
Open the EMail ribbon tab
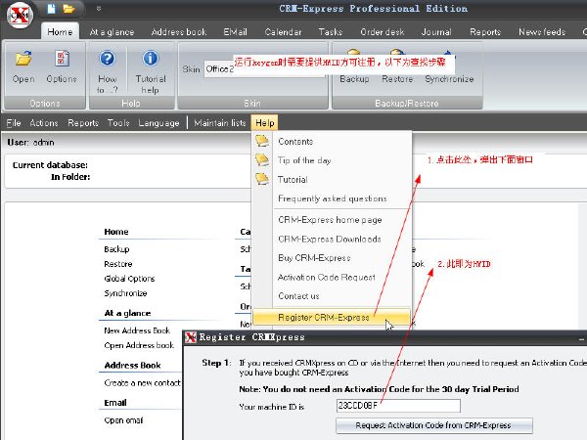[235, 32]
